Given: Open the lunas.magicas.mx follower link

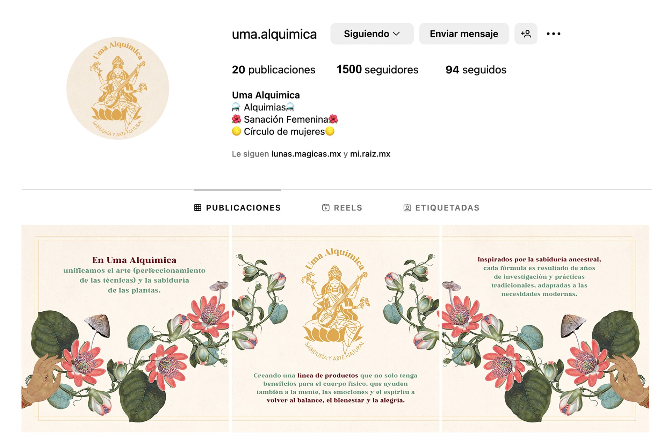Looking at the screenshot, I should pyautogui.click(x=306, y=154).
